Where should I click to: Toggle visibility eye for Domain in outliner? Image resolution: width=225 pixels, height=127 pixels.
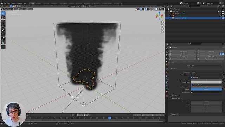point(221,13)
